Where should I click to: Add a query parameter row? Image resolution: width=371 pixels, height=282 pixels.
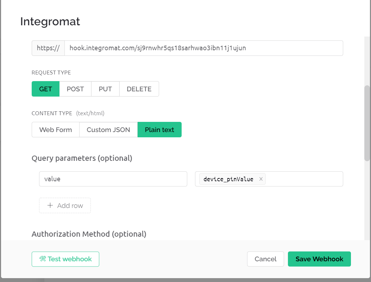click(x=65, y=205)
